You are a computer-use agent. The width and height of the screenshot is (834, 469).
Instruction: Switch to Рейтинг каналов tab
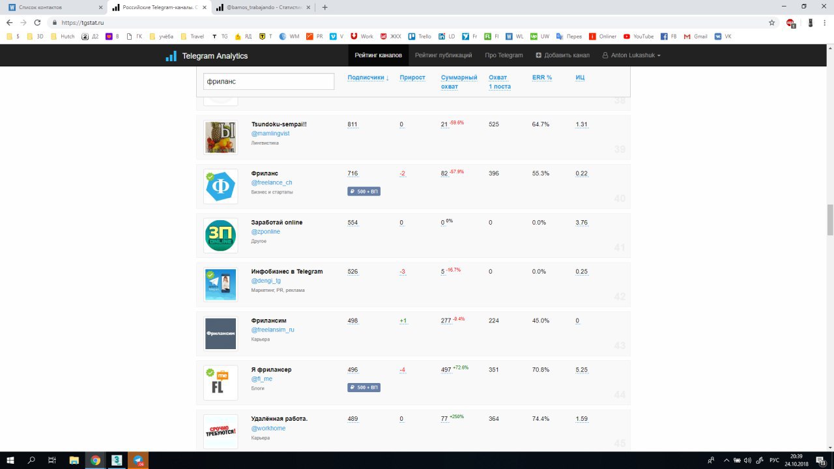coord(378,55)
